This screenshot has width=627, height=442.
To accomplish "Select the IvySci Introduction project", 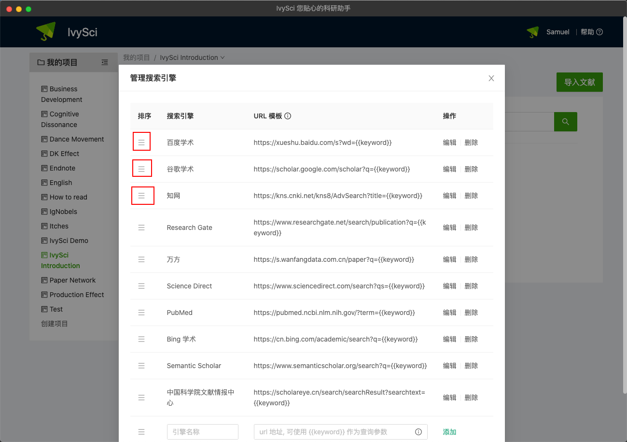I will tap(60, 260).
